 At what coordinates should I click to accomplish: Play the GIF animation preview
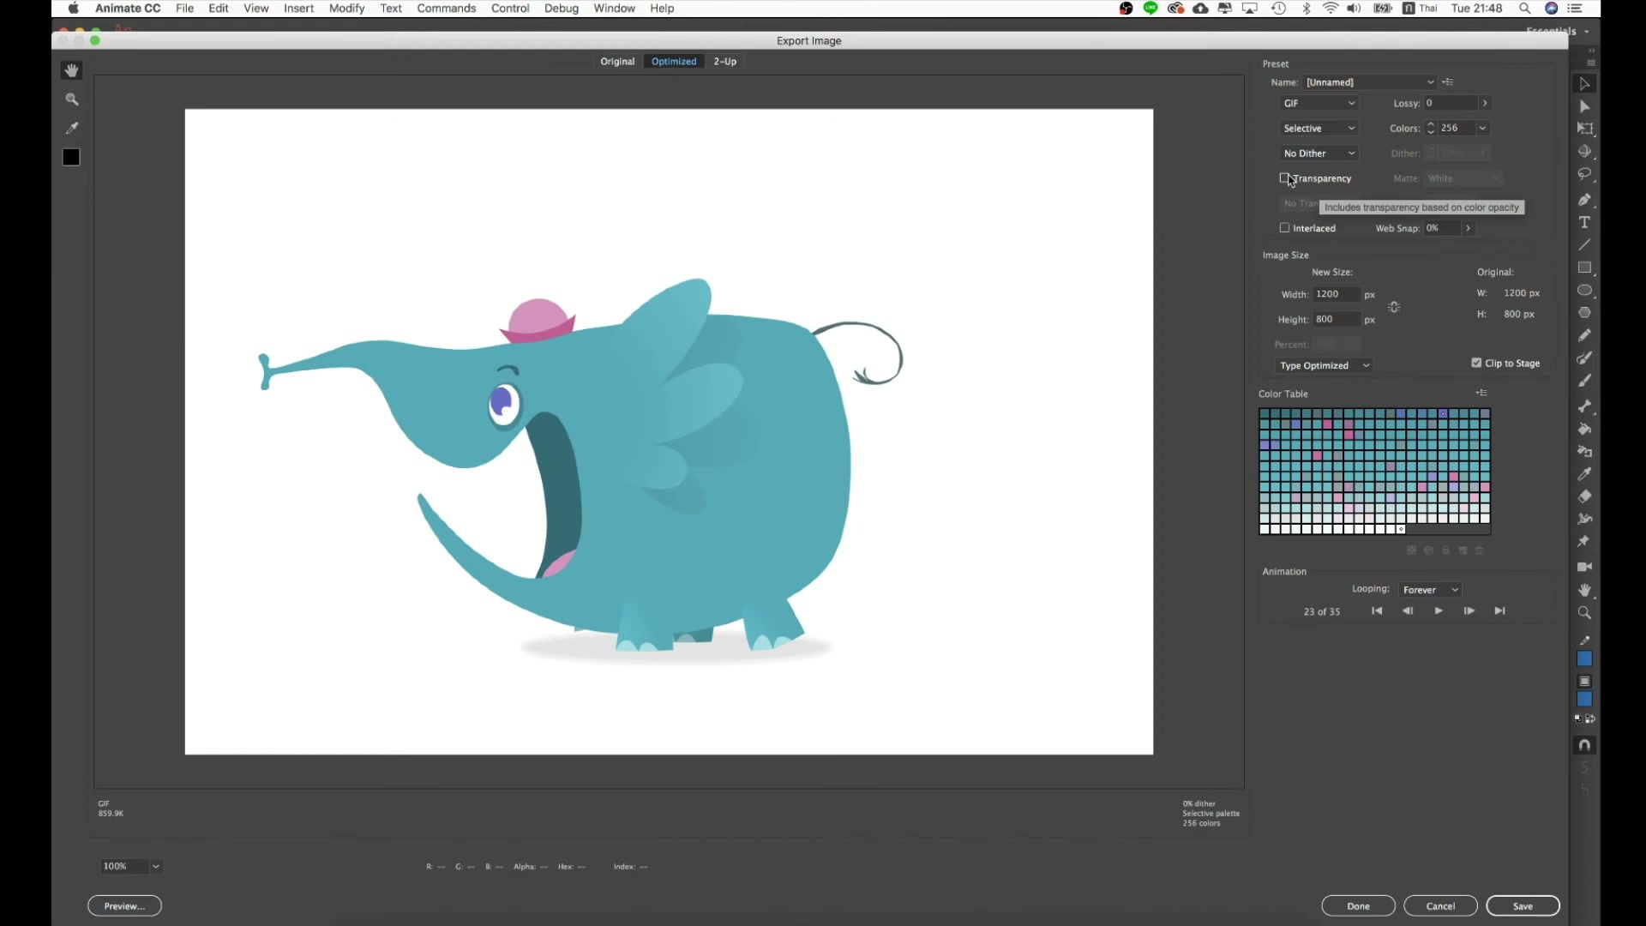point(1439,611)
